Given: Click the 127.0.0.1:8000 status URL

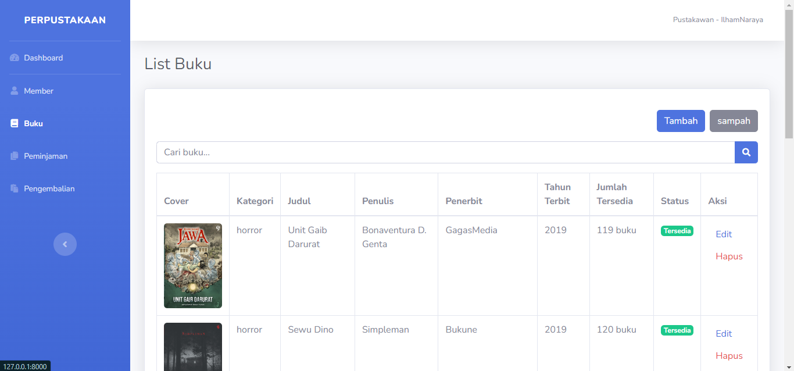Looking at the screenshot, I should 25,366.
